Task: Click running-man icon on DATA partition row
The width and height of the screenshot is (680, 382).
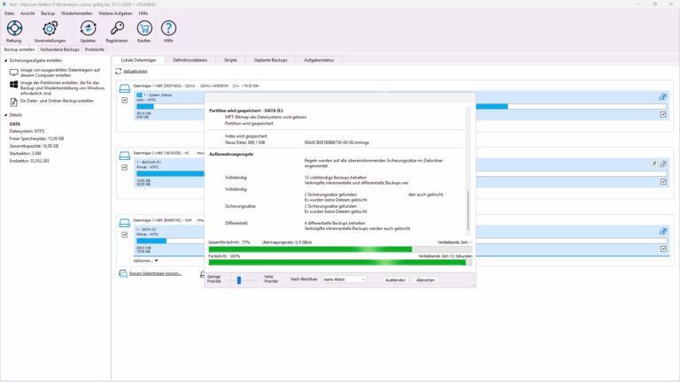Action: [662, 232]
